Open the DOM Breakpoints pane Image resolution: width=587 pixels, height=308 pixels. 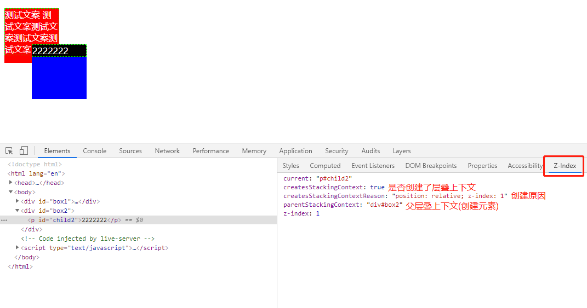(x=431, y=166)
